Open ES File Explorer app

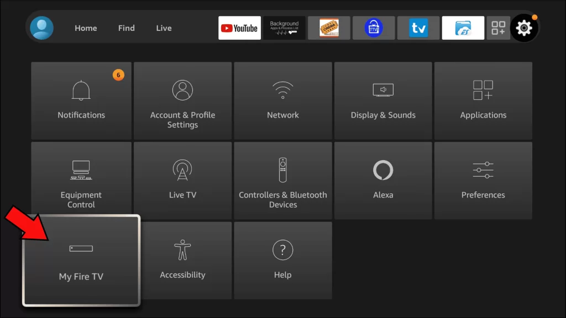click(463, 28)
